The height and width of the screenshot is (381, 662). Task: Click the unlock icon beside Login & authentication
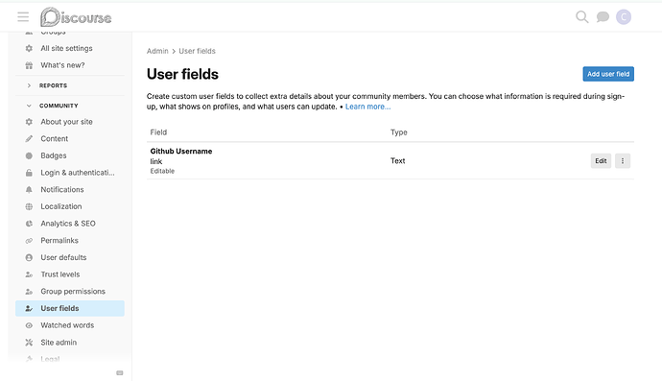tap(29, 173)
